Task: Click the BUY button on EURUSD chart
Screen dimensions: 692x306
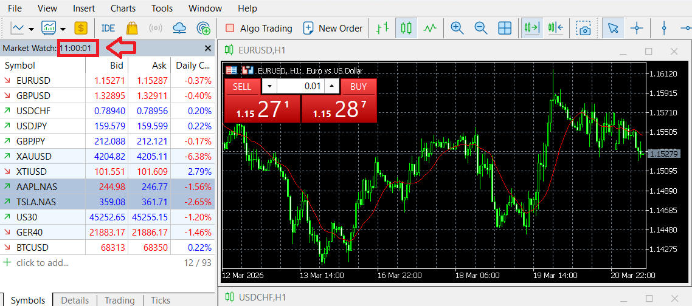Action: click(358, 86)
